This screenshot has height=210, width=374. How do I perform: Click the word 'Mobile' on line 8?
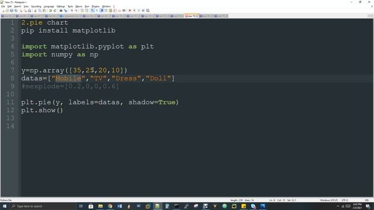68,78
